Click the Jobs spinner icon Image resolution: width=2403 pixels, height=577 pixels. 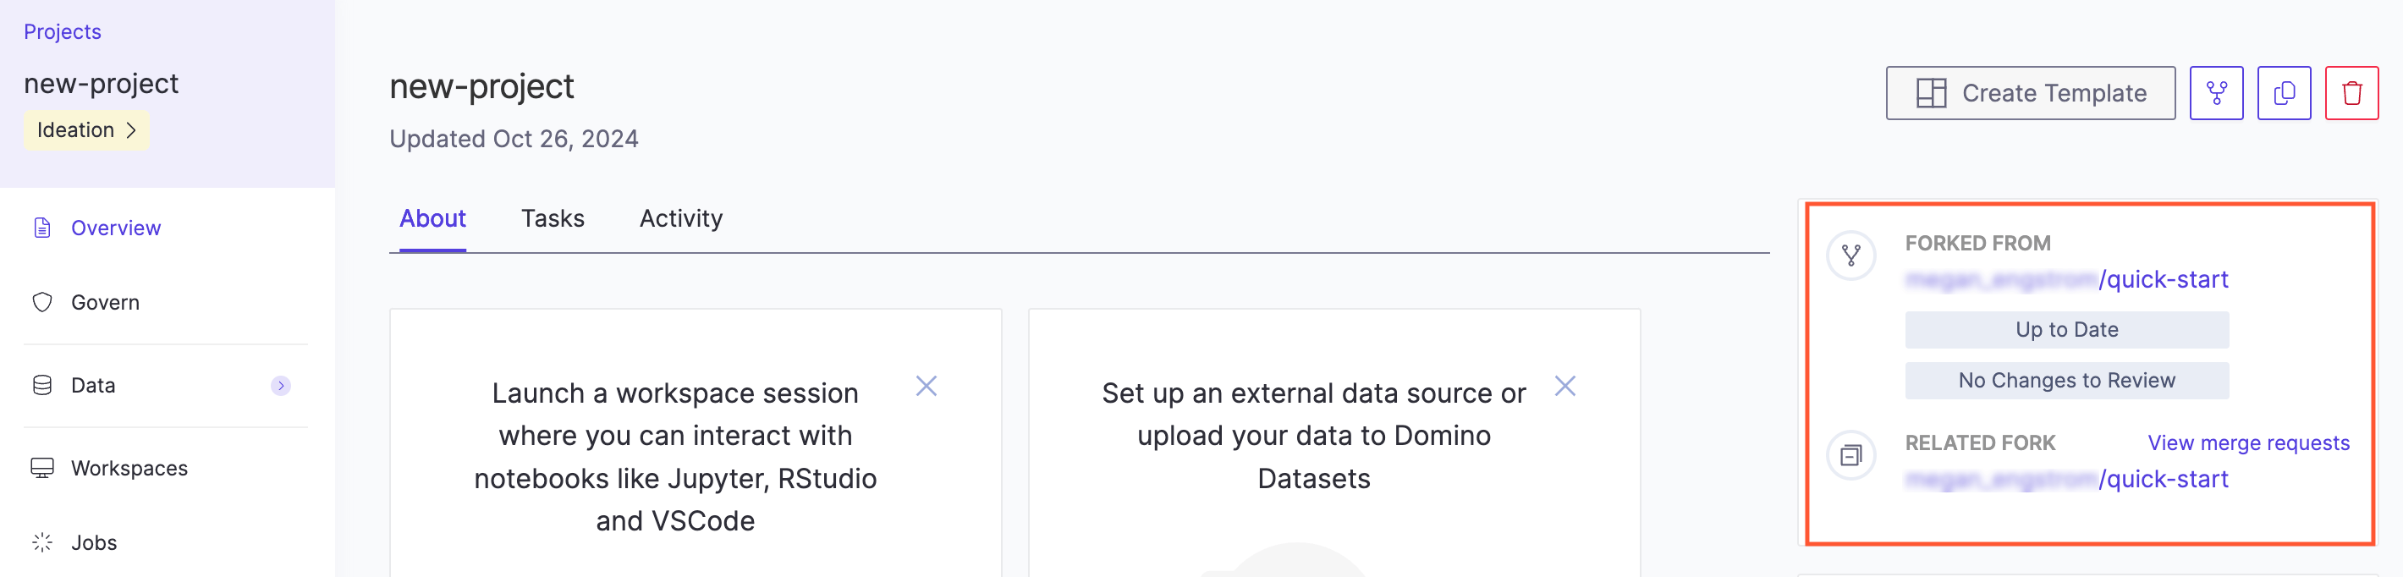point(42,542)
